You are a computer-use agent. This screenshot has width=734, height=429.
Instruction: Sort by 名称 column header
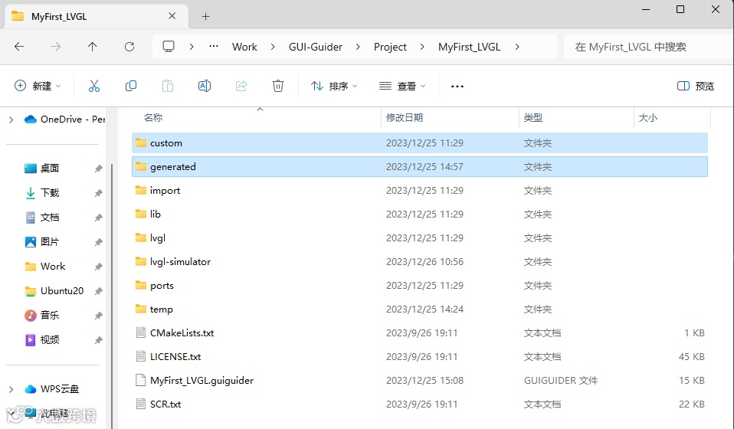(153, 117)
